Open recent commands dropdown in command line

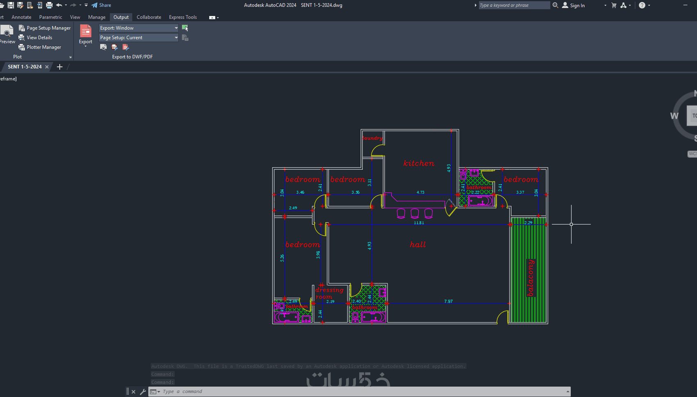pos(155,392)
